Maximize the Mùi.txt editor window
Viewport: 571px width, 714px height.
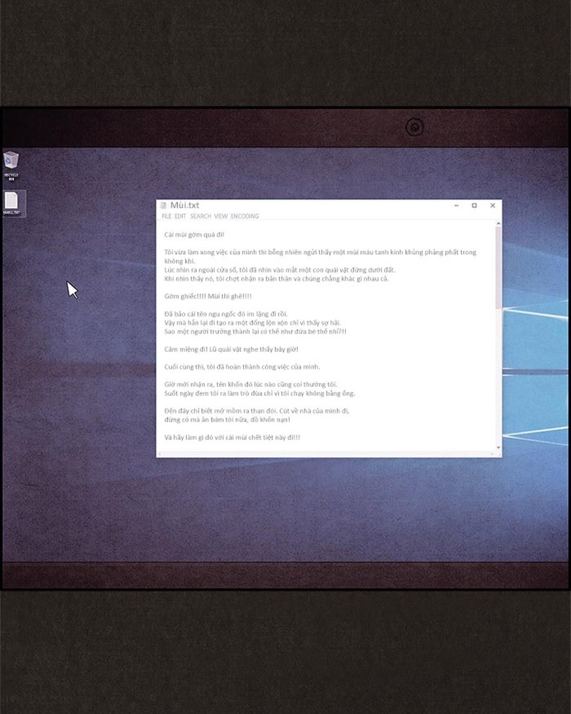(x=474, y=206)
